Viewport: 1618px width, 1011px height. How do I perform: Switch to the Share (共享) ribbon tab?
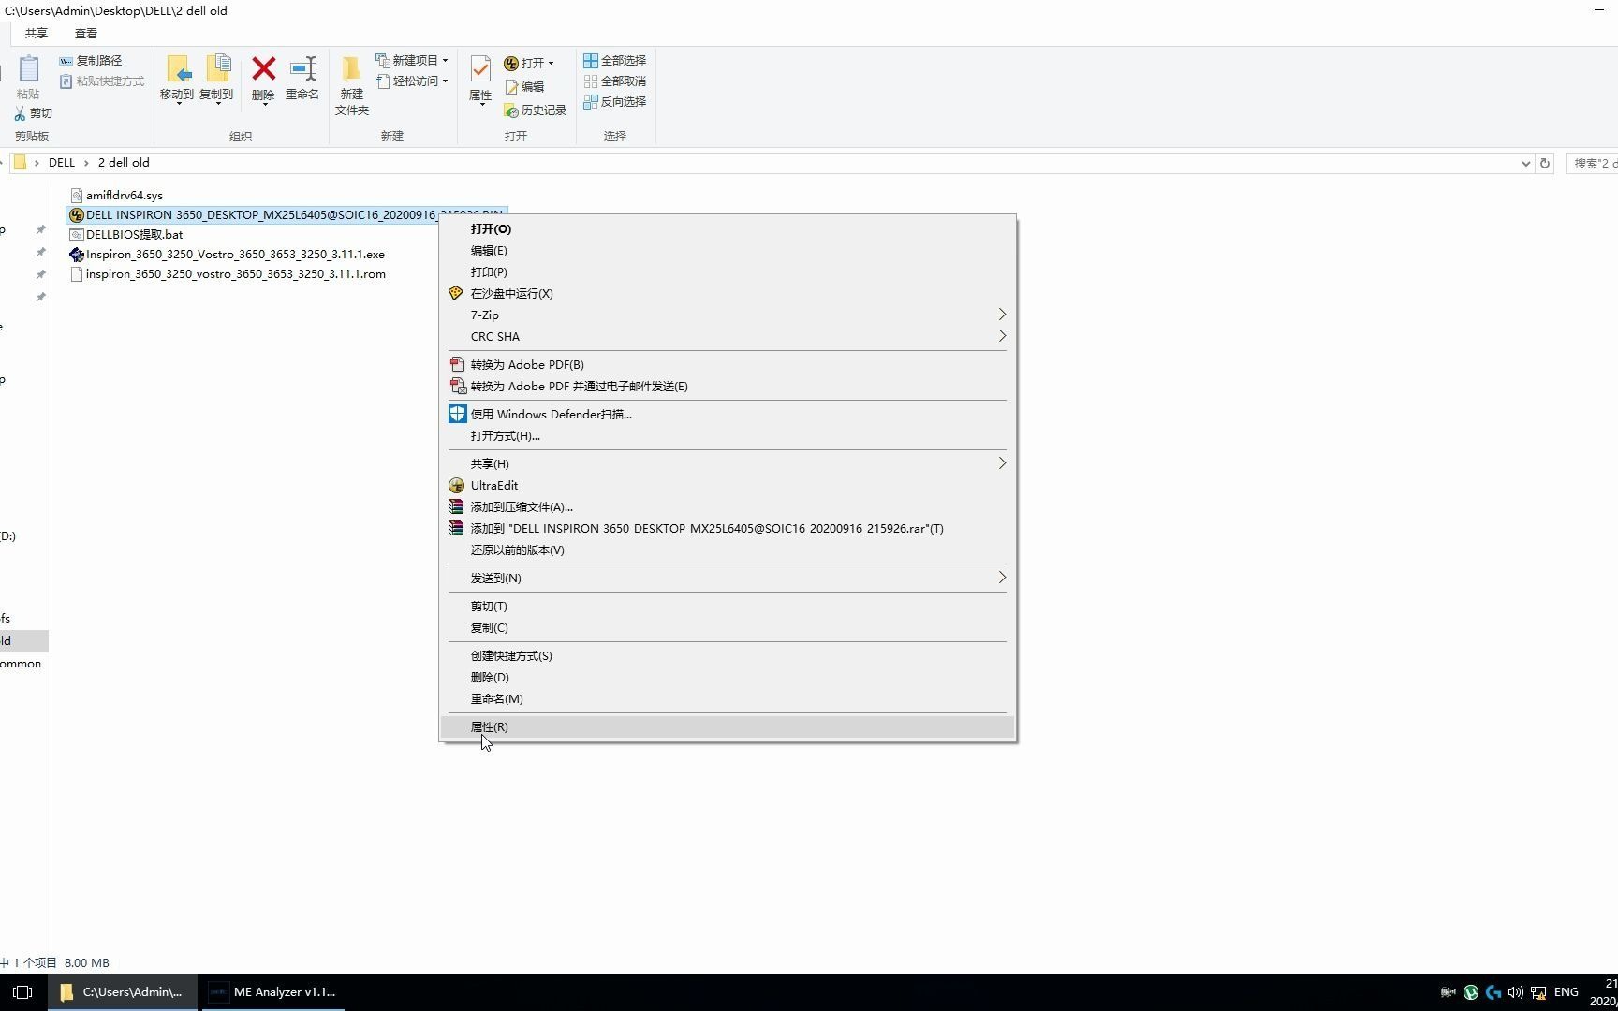click(x=37, y=34)
